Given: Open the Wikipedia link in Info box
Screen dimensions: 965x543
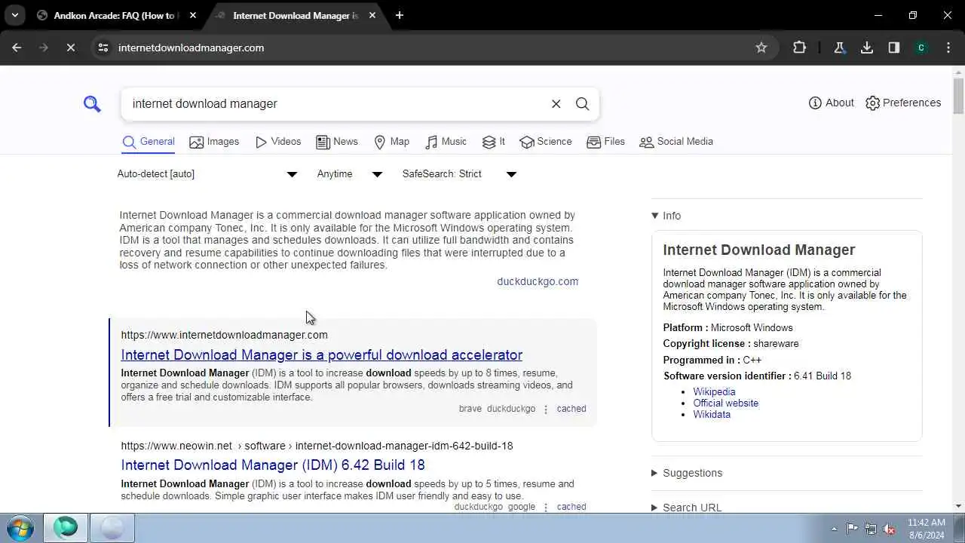Looking at the screenshot, I should (714, 391).
